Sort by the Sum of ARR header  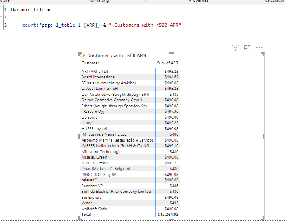[x=167, y=63]
